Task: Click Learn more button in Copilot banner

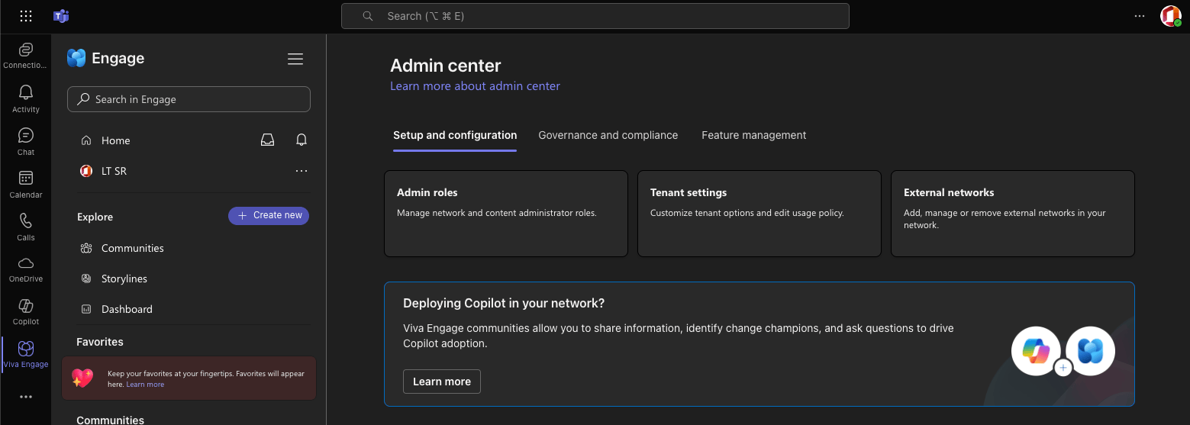Action: pyautogui.click(x=442, y=382)
